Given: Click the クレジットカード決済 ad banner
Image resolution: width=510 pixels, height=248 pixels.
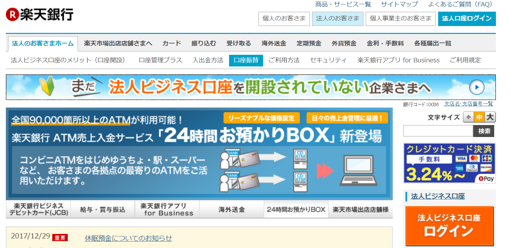Looking at the screenshot, I should pos(449,163).
